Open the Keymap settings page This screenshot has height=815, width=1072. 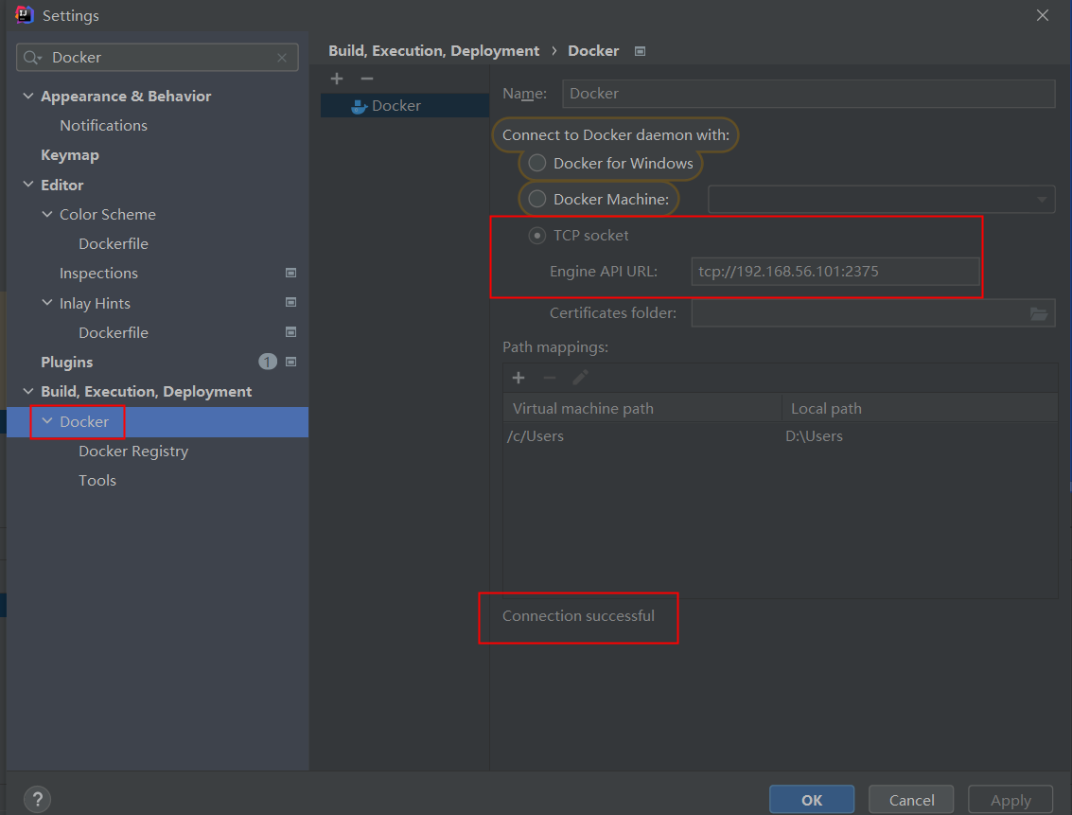pos(70,155)
